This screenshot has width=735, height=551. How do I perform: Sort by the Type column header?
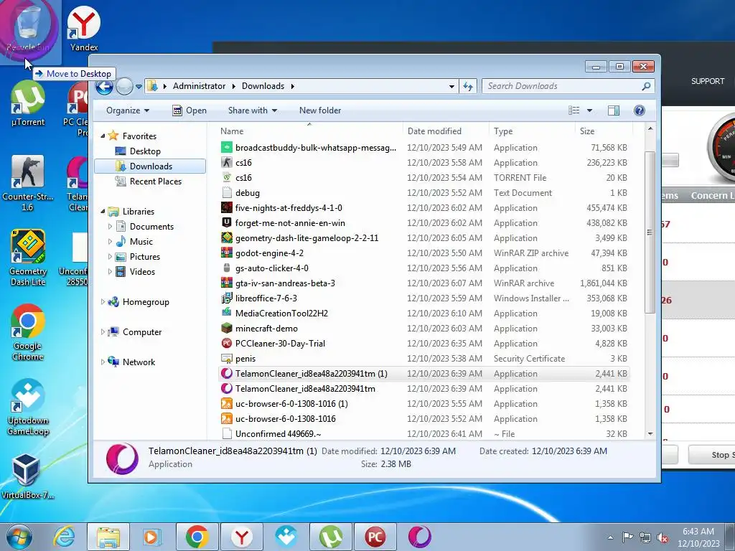point(532,131)
